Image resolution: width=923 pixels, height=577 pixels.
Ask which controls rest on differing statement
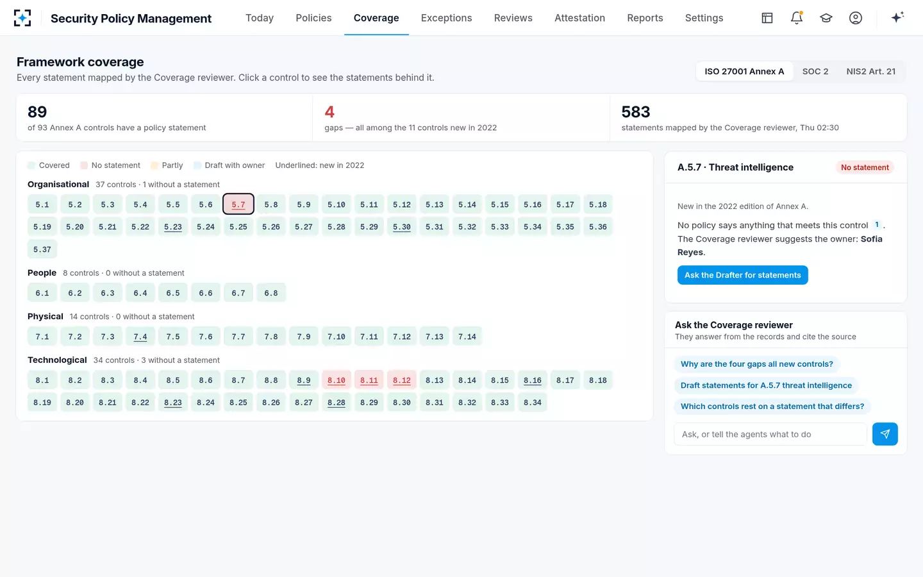[x=772, y=406]
